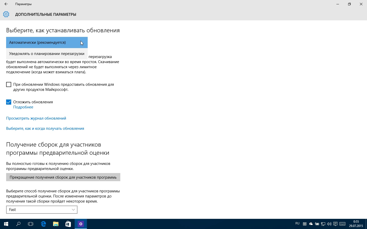Screen dimensions: 367x229
Task: Open the Action Center notifications icon
Action: click(335, 224)
